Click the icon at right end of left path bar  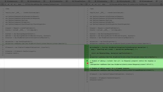pyautogui.click(x=81, y=4)
